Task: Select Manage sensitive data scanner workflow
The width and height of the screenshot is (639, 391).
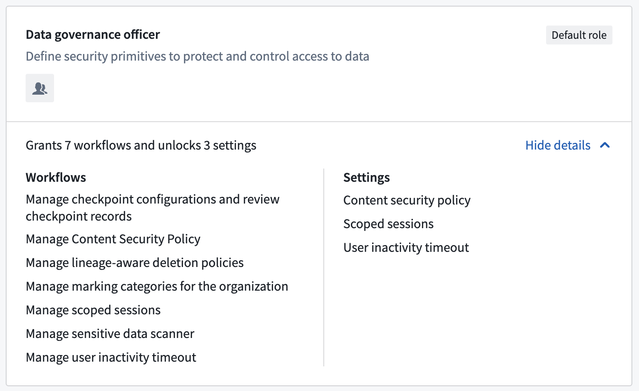Action: pyautogui.click(x=110, y=334)
